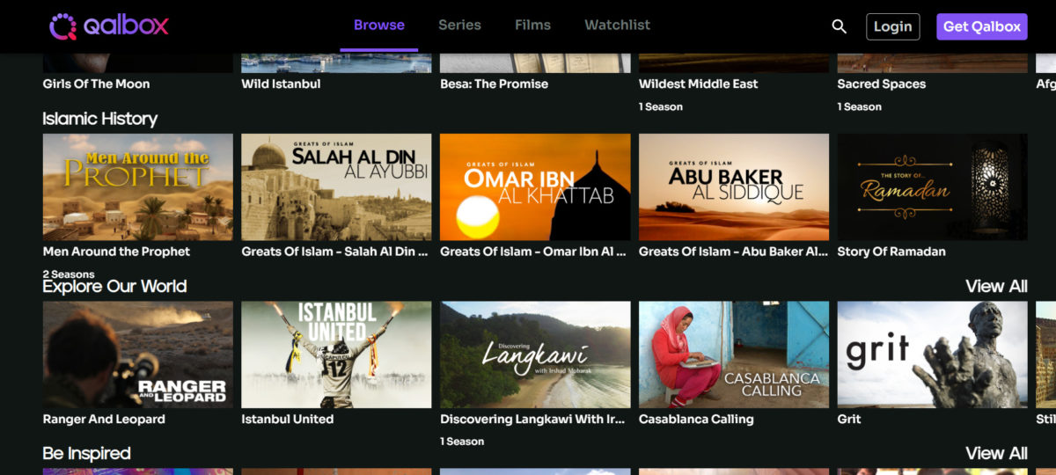Open the Casablanca Calling title link

click(696, 420)
